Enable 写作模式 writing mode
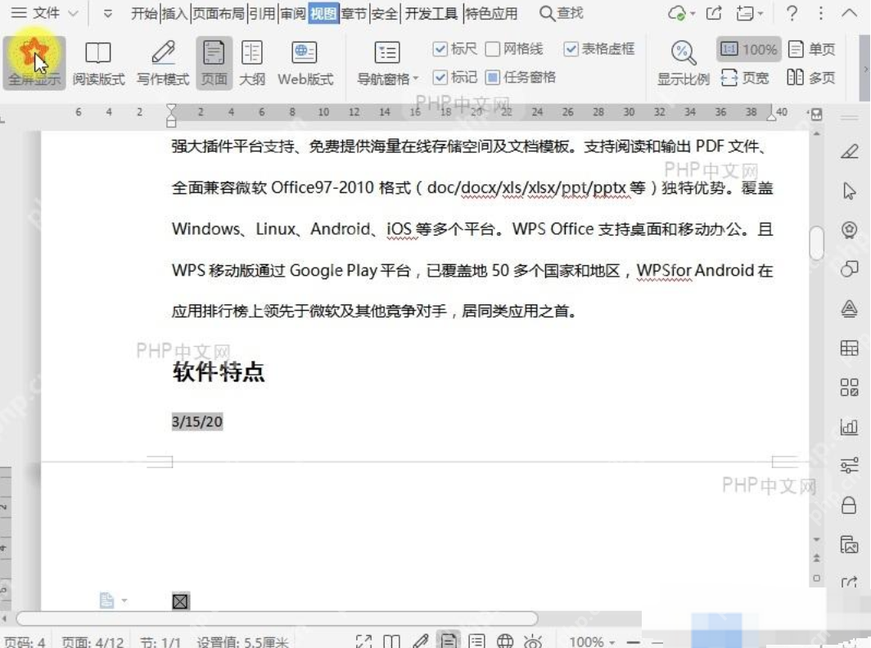This screenshot has height=648, width=871. click(163, 63)
